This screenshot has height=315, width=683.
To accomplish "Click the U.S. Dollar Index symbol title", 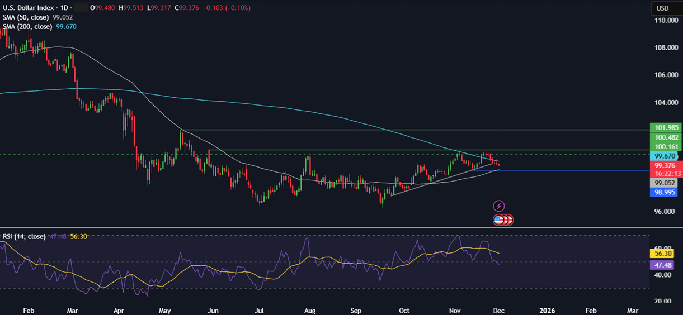I will (28, 8).
